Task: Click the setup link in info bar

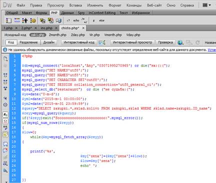Action: point(211,49)
